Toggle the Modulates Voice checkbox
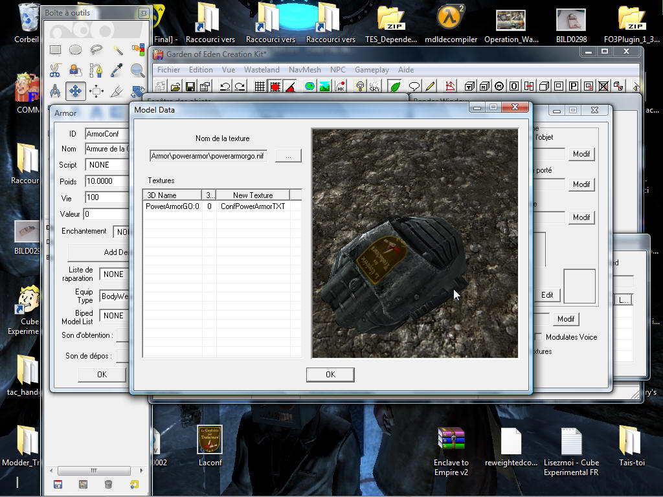663x497 pixels. [x=538, y=337]
